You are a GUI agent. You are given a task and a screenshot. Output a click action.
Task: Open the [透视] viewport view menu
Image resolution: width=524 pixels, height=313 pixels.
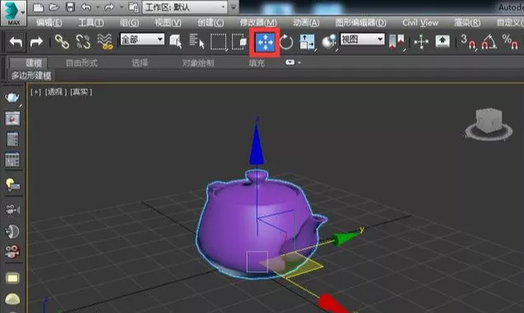coord(55,92)
